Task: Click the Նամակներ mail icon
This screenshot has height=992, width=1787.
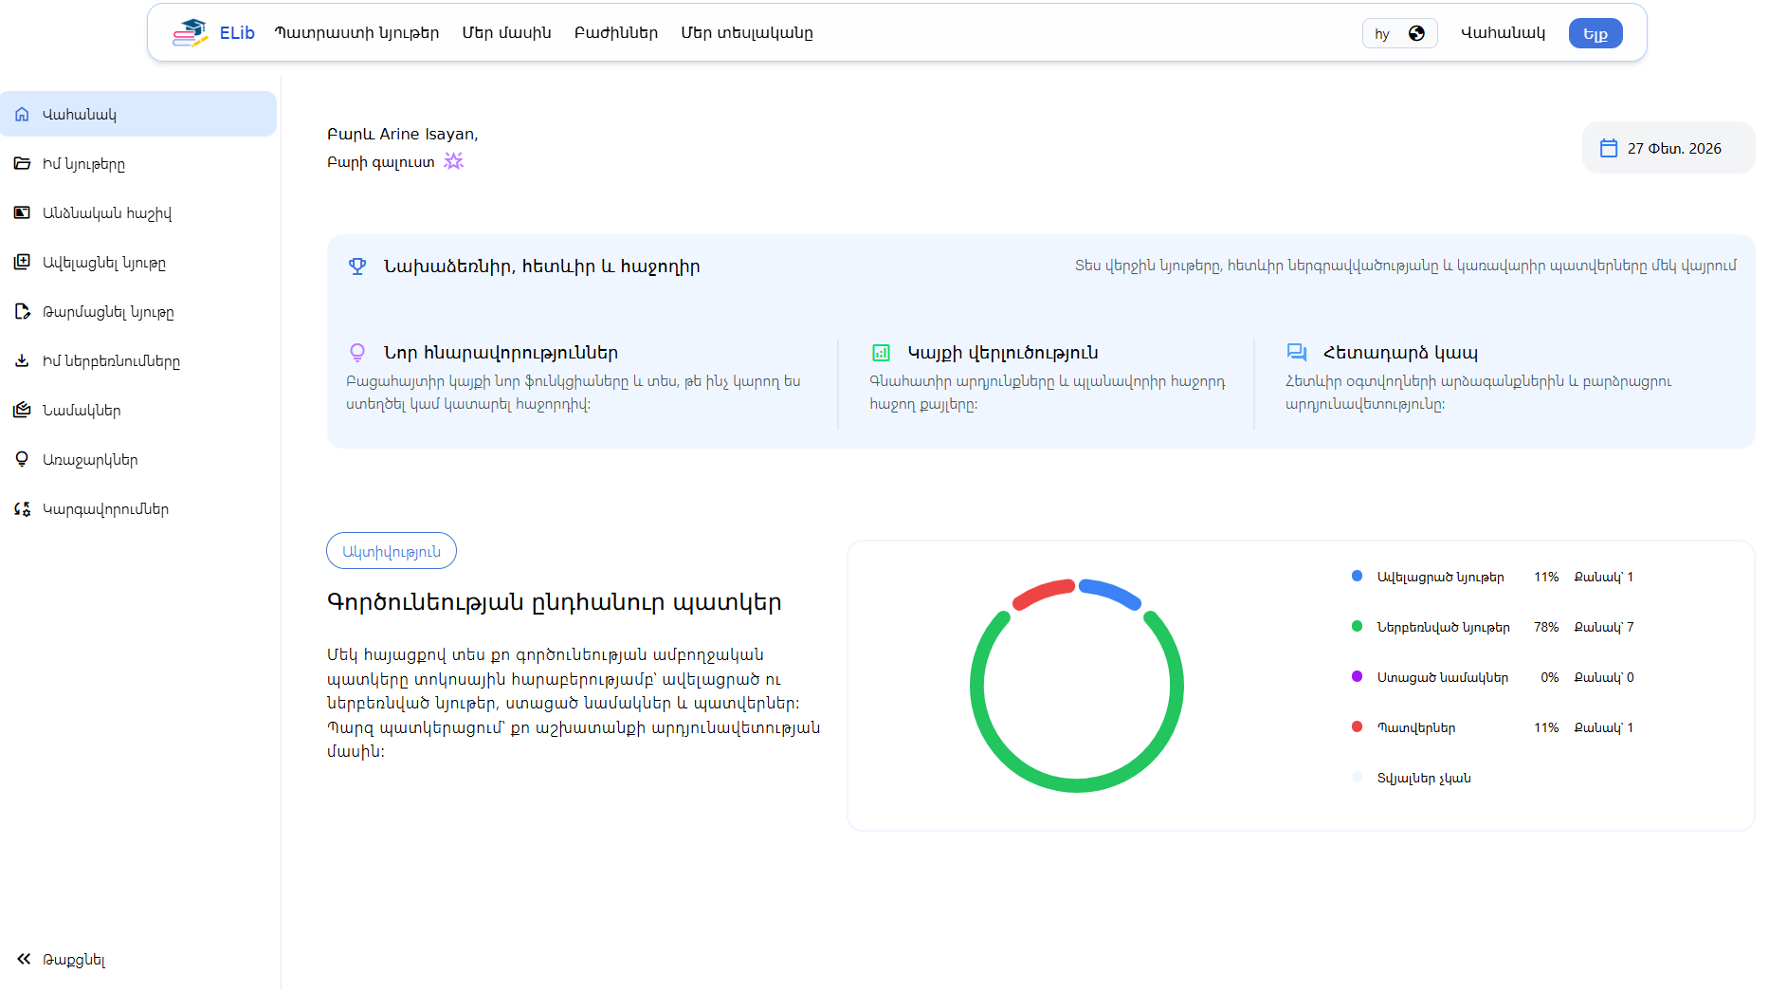Action: tap(22, 411)
